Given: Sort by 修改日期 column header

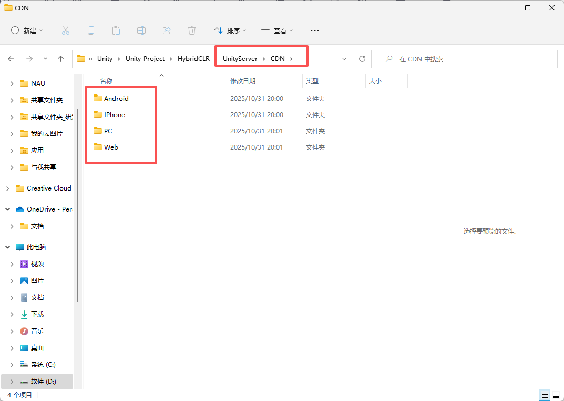Looking at the screenshot, I should point(243,81).
